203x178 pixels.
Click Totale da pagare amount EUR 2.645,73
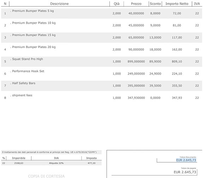[185, 172]
